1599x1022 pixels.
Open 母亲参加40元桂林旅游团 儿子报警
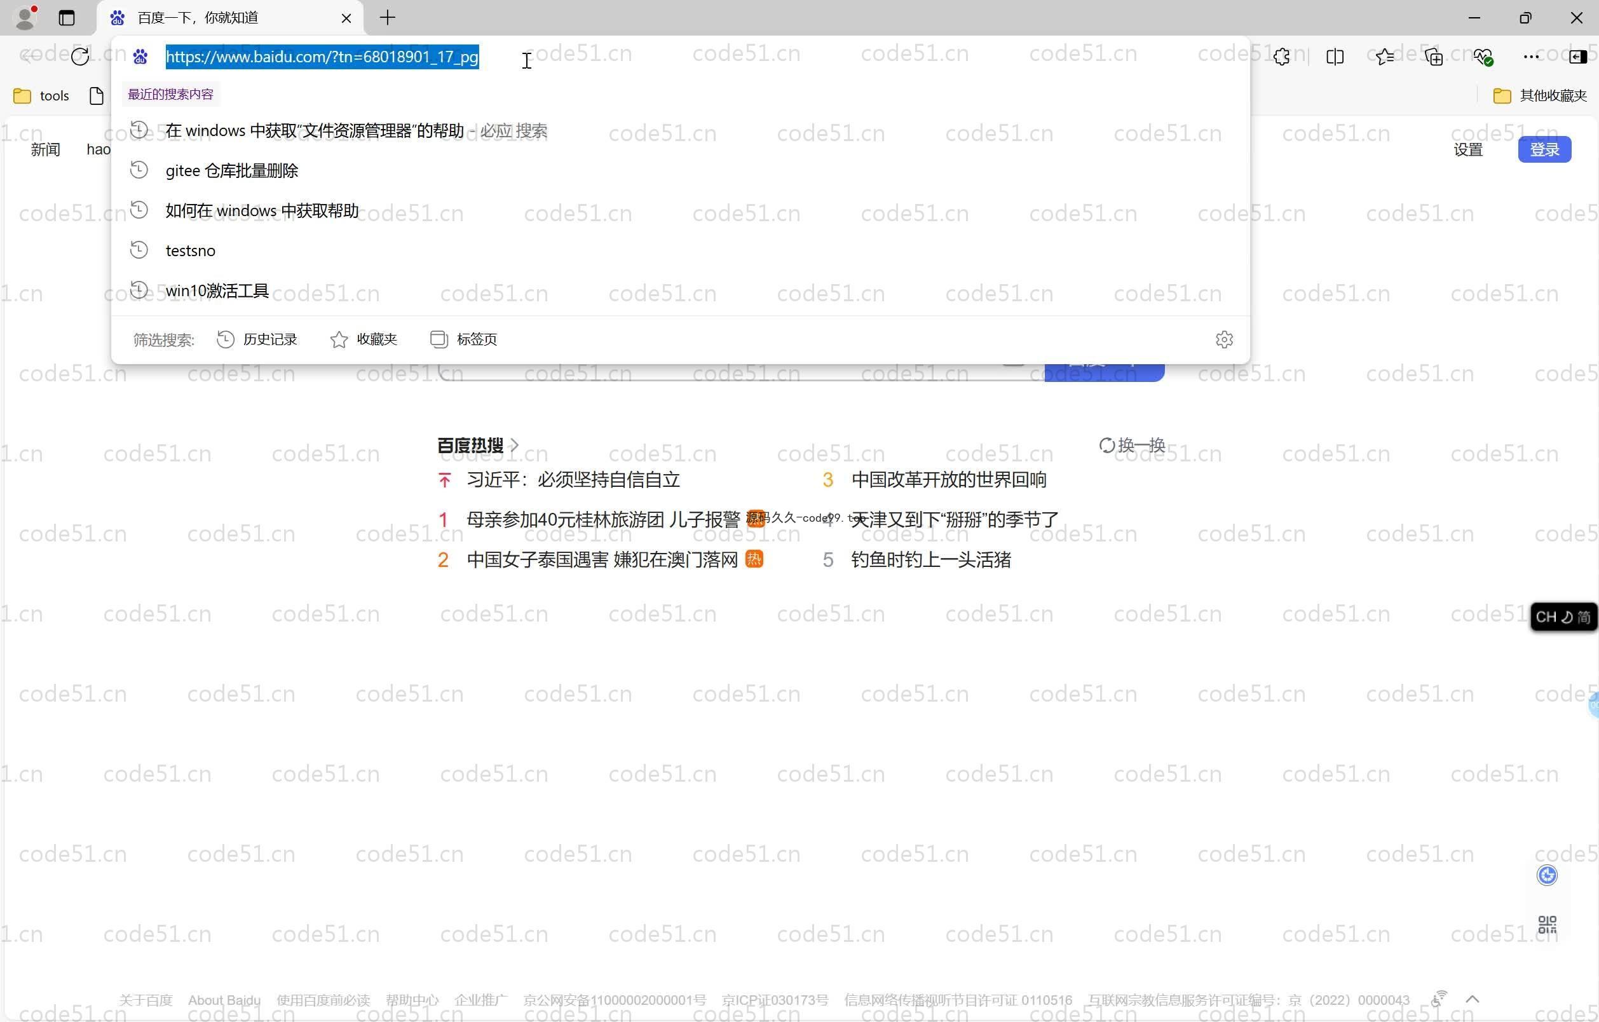tap(603, 519)
